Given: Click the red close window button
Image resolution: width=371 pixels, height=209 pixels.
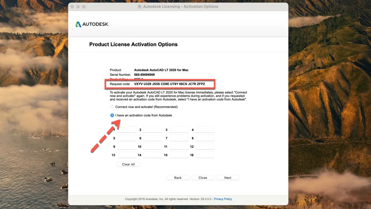Looking at the screenshot, I should coord(73,7).
